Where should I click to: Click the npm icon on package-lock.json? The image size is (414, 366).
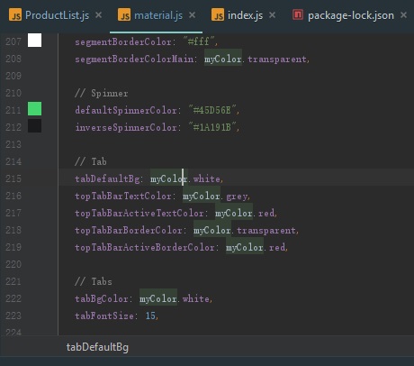pos(298,14)
